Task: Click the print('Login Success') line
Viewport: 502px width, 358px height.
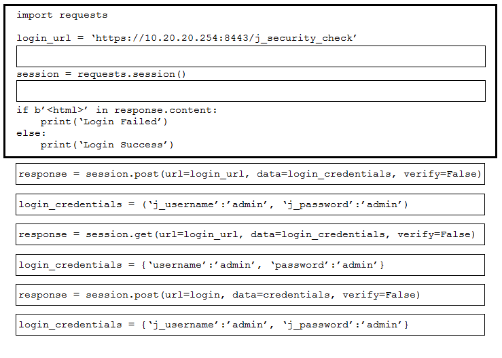Action: pyautogui.click(x=107, y=145)
